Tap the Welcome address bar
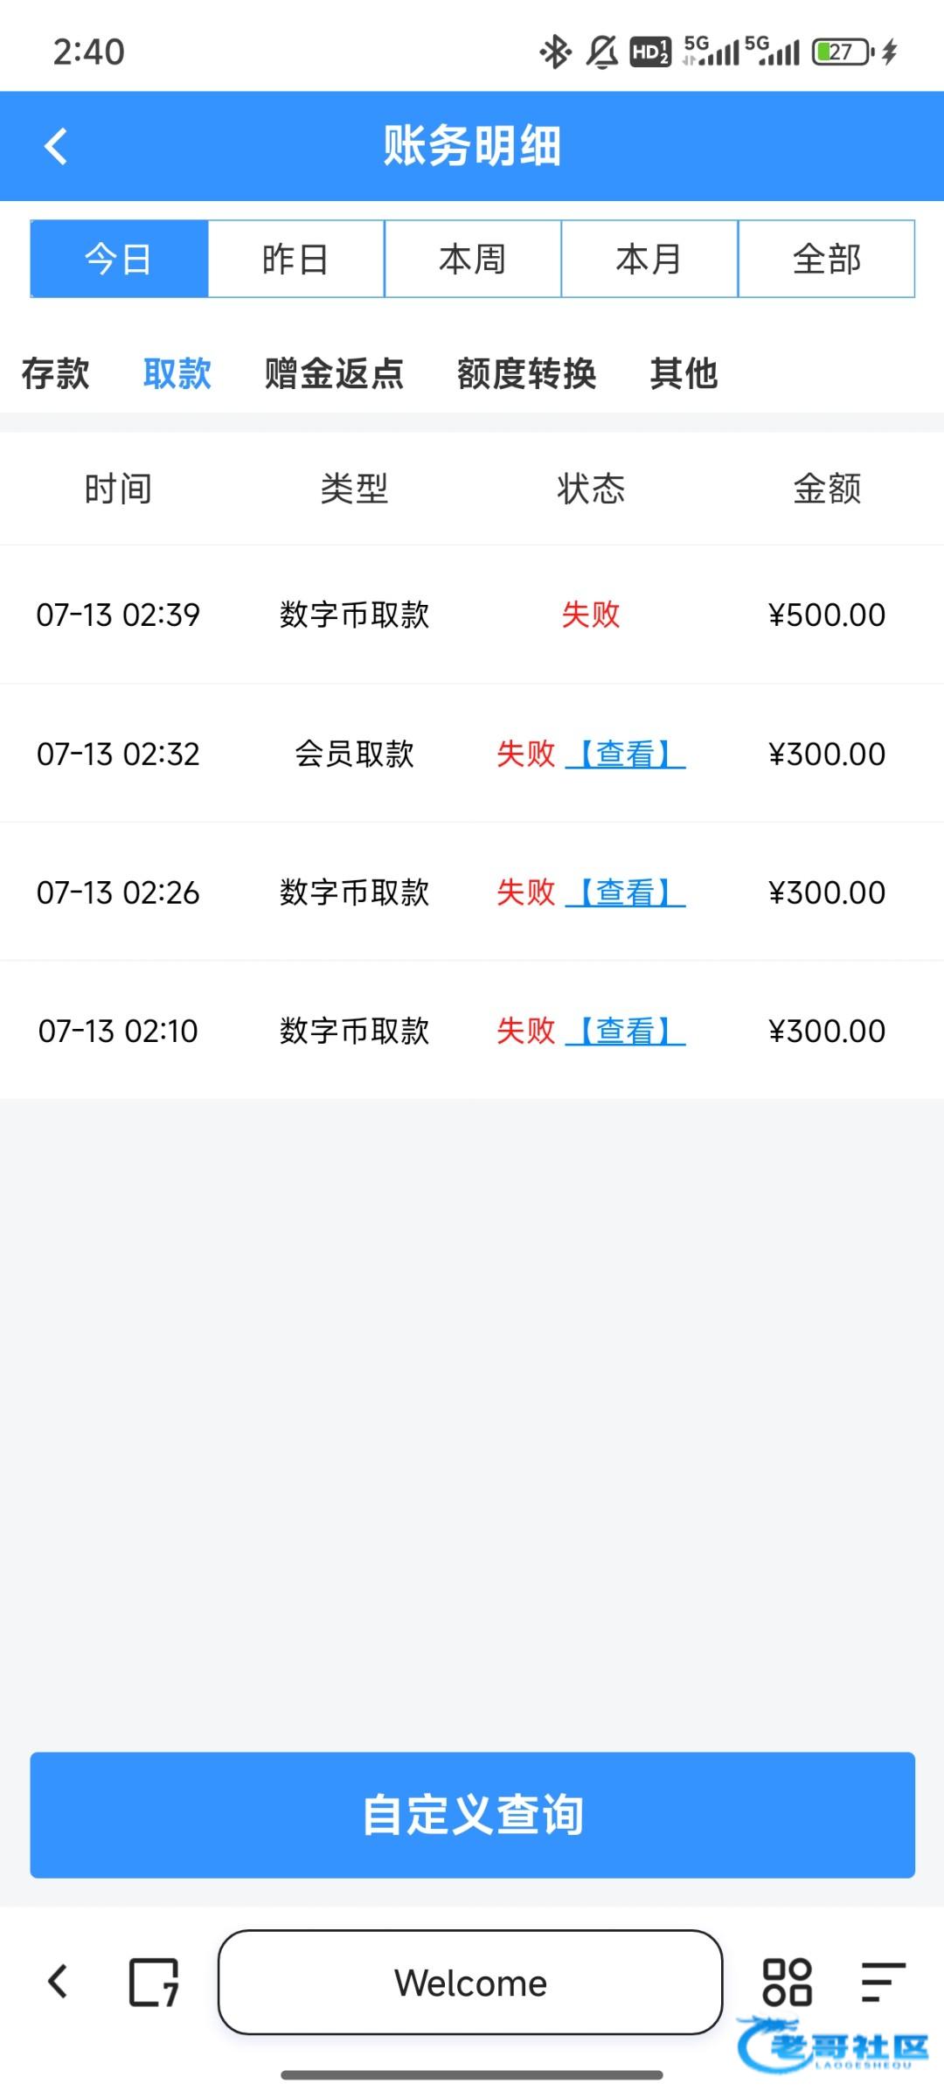The width and height of the screenshot is (944, 2098). pyautogui.click(x=470, y=1982)
